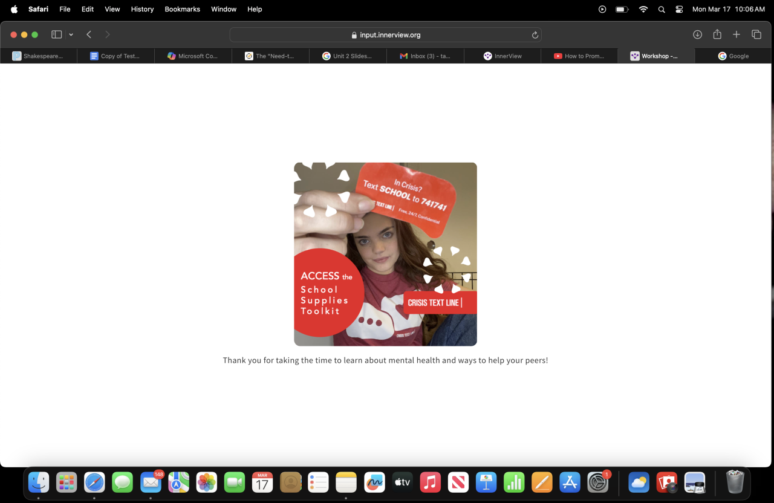Open the Gmail Inbox (3) tab
774x503 pixels.
click(x=425, y=56)
